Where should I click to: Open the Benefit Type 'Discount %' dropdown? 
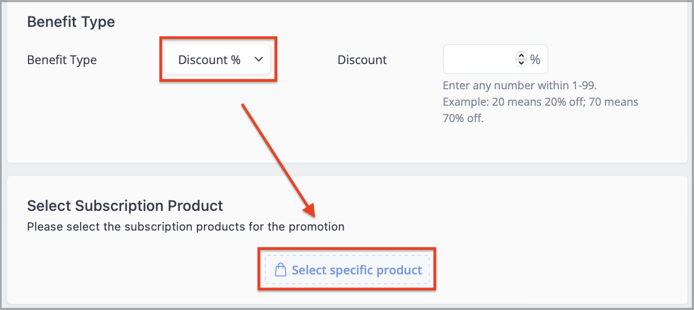coord(218,60)
